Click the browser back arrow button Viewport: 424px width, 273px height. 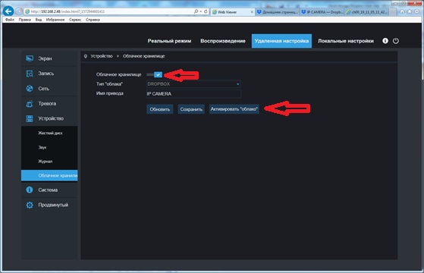point(8,11)
